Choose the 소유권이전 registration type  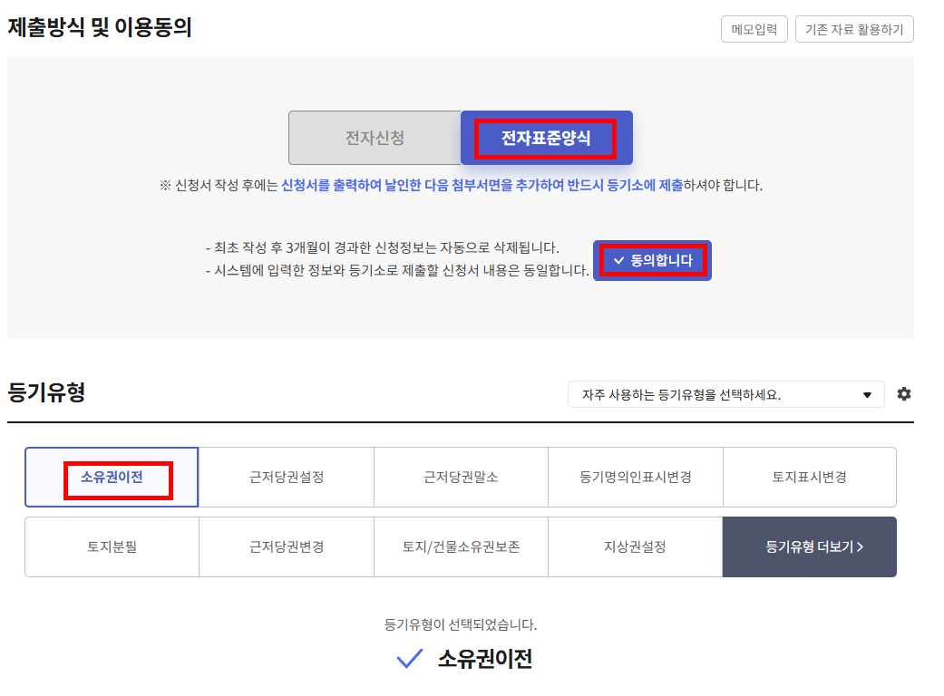pos(112,477)
